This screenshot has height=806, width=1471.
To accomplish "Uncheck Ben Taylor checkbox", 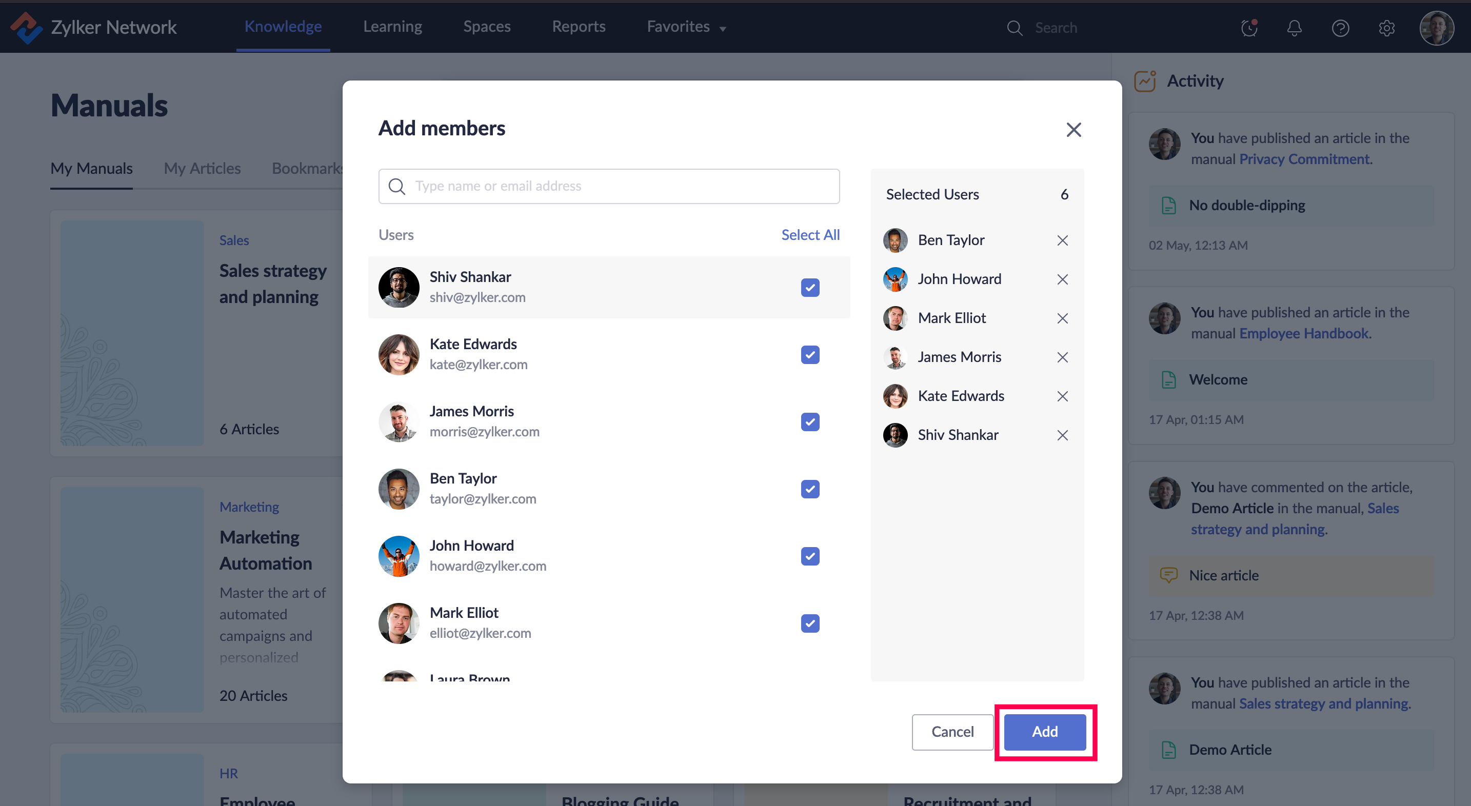I will pyautogui.click(x=810, y=489).
